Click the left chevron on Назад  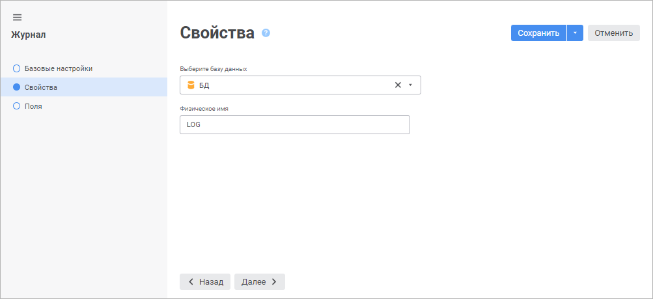(x=191, y=282)
